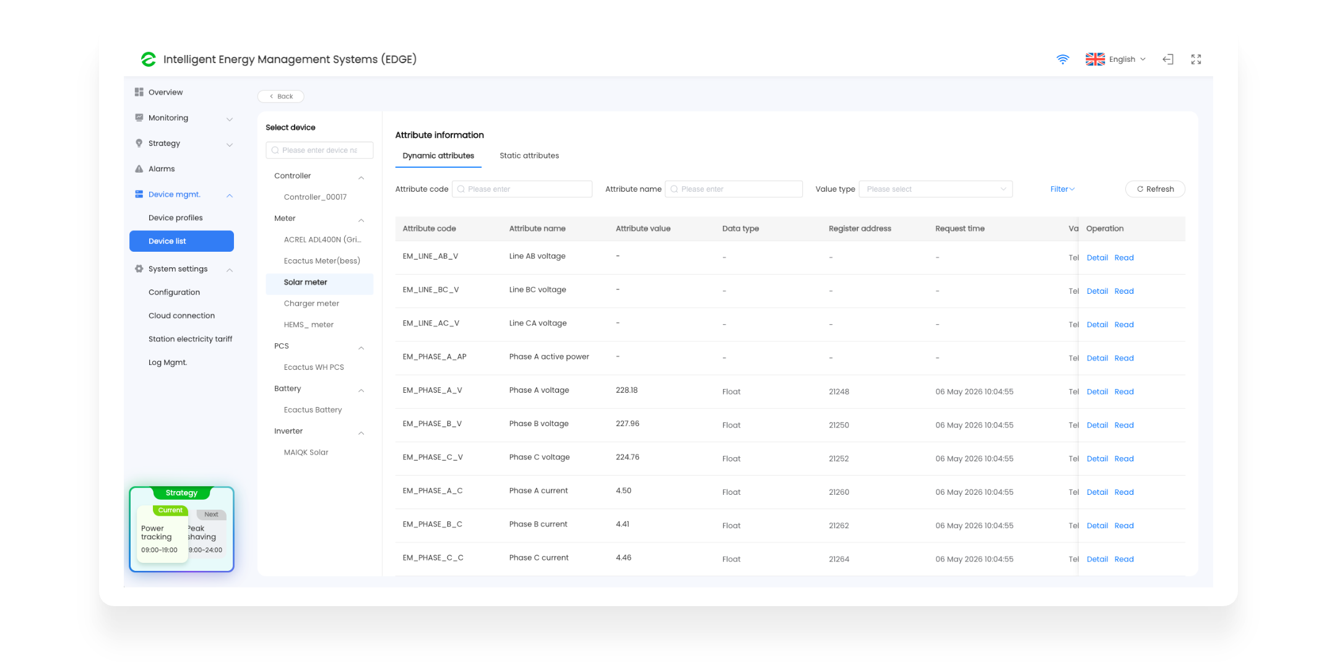Collapse the Battery device group
Screen dimensions: 1337x668
click(x=361, y=390)
